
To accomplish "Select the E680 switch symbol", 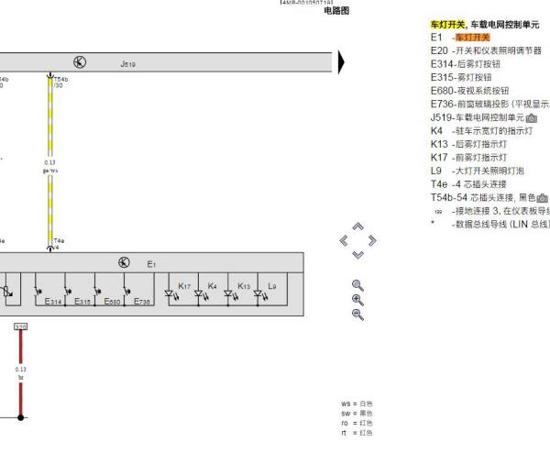I will (97, 292).
